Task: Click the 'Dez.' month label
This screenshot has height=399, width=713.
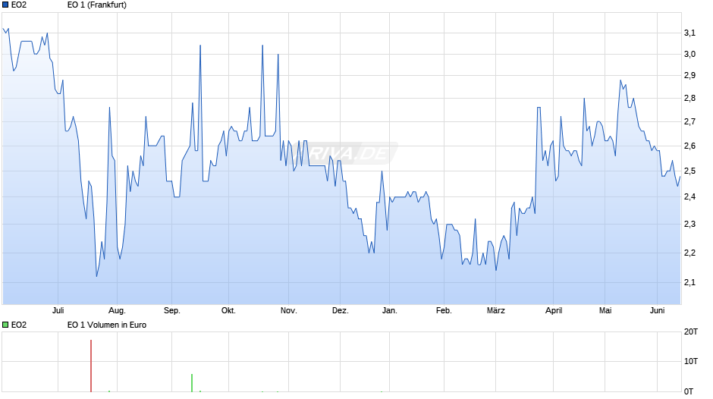Action: pyautogui.click(x=340, y=311)
